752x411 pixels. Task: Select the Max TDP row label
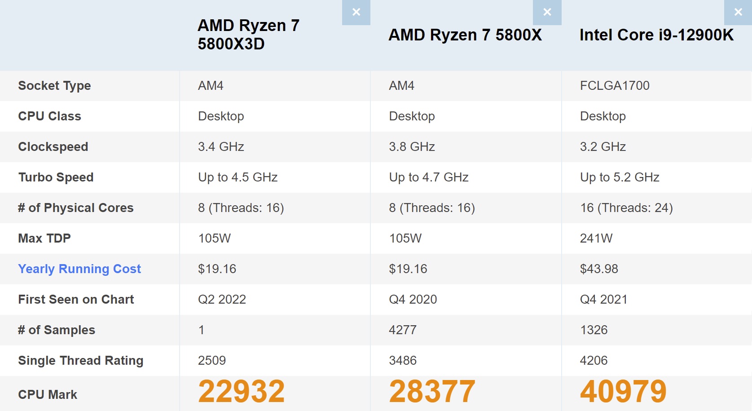pyautogui.click(x=44, y=238)
